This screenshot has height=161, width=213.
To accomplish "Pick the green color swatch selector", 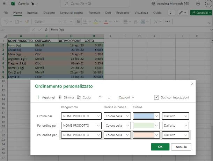I will [146, 125].
